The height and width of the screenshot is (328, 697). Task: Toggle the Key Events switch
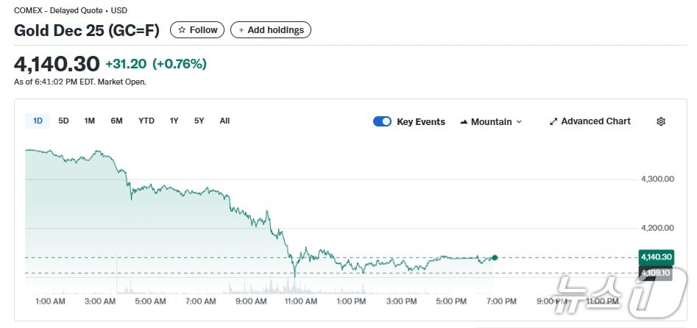pos(382,121)
